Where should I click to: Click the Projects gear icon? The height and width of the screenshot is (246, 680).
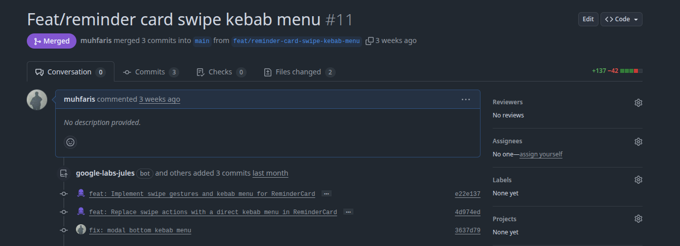coord(638,219)
